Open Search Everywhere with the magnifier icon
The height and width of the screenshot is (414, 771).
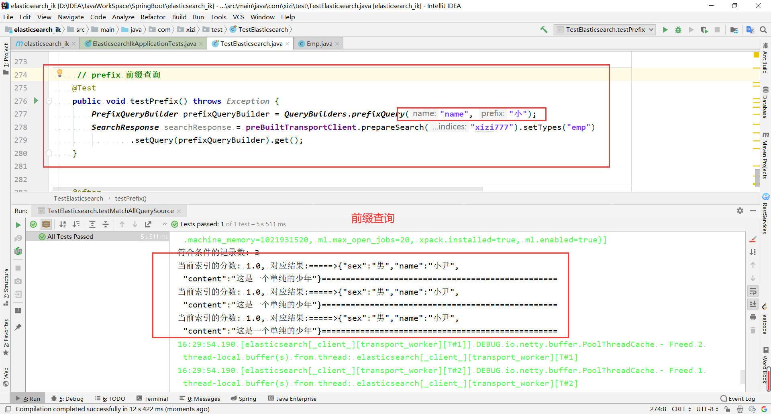[763, 29]
